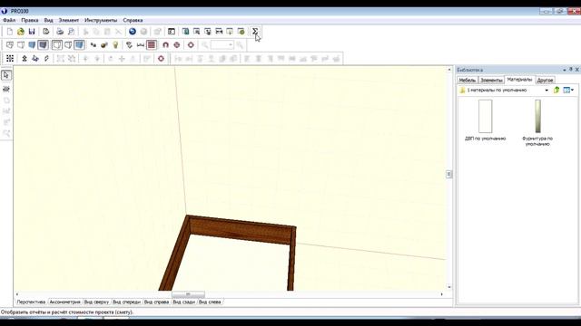Toggle the pressed textures display mode

pyautogui.click(x=43, y=45)
